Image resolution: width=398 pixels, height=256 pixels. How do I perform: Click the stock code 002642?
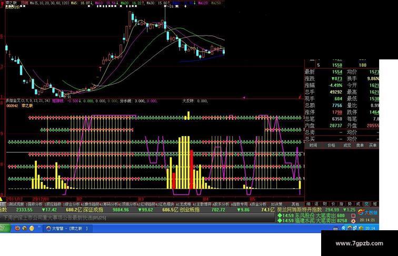click(12, 106)
